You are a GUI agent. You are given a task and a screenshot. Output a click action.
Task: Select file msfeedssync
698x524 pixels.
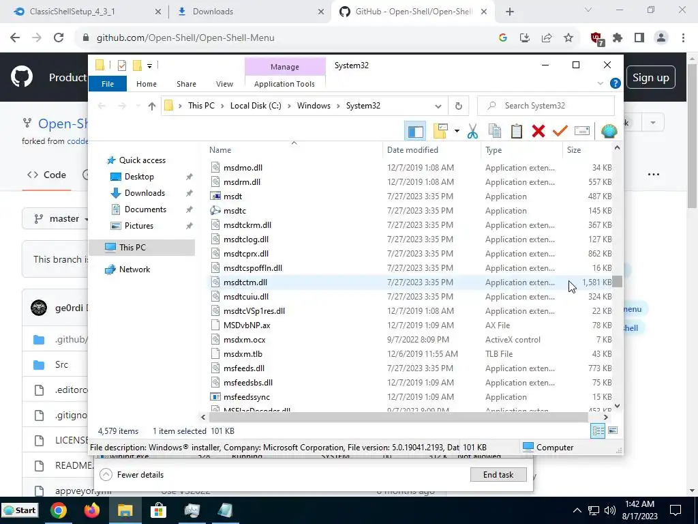pyautogui.click(x=247, y=397)
